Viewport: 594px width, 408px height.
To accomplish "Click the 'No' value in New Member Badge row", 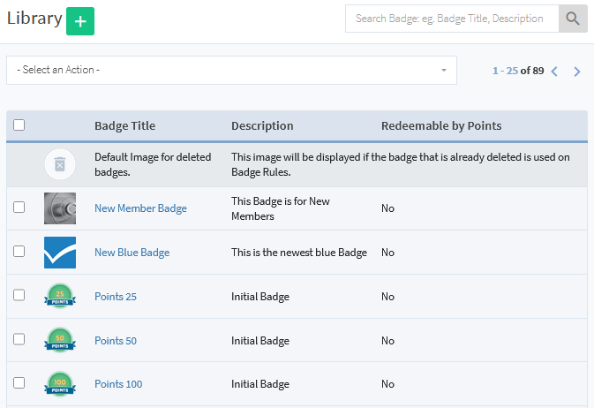I will pos(387,208).
